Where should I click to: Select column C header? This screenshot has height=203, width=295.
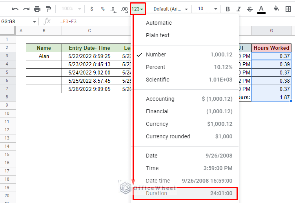pyautogui.click(x=89, y=31)
